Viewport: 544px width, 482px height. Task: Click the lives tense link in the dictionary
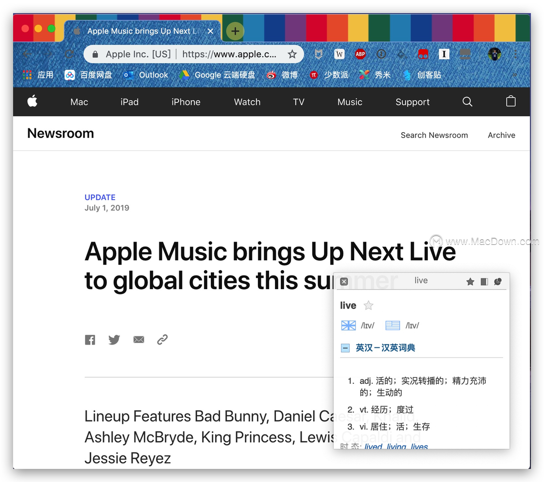[x=419, y=446]
